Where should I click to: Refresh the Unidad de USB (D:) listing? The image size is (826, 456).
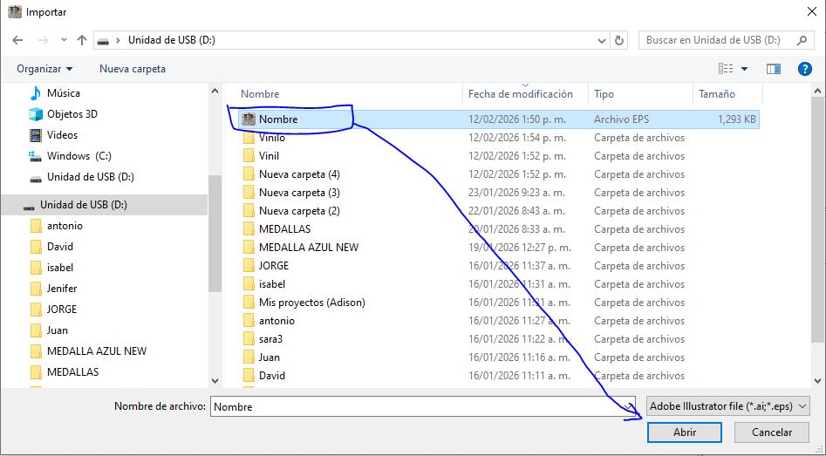click(619, 40)
